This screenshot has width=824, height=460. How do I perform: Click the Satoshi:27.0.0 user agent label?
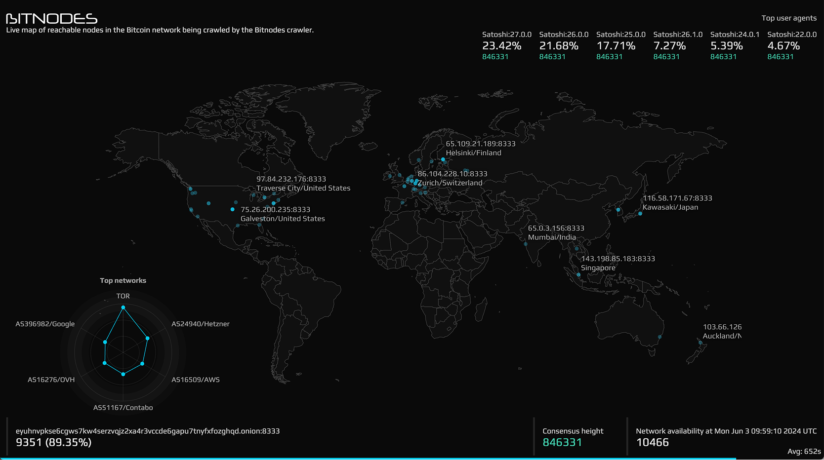coord(507,35)
